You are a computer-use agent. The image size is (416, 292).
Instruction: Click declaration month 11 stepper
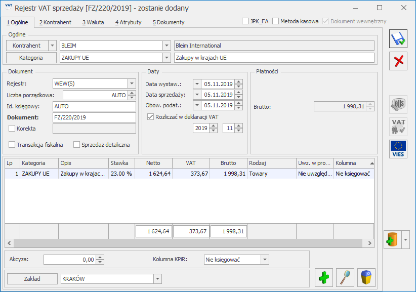point(239,128)
